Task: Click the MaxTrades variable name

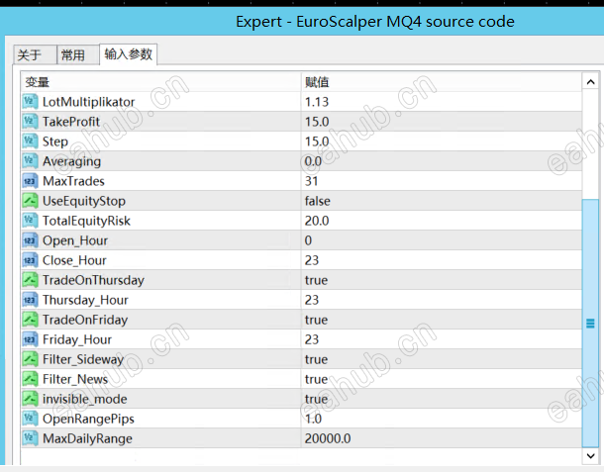Action: (73, 181)
